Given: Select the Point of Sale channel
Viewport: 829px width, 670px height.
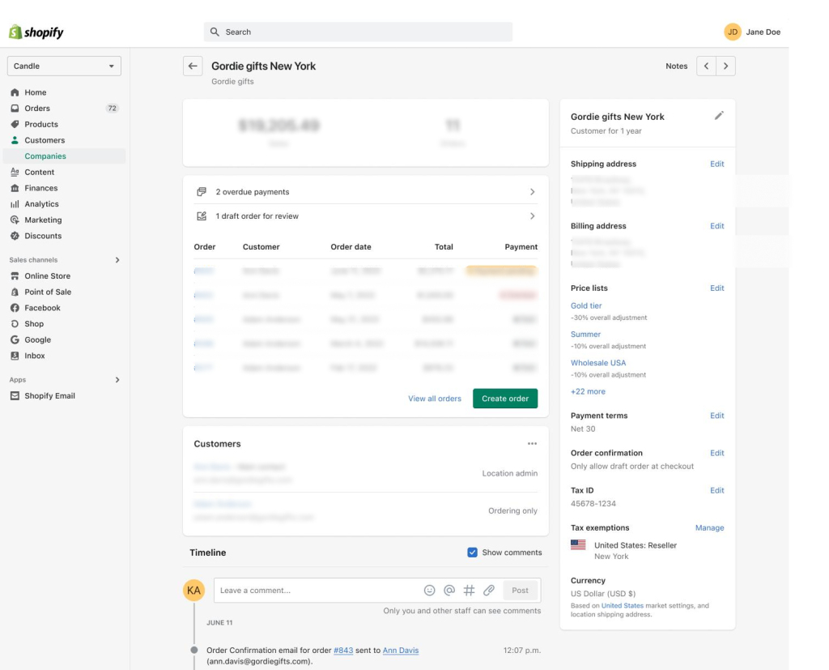Looking at the screenshot, I should [x=48, y=292].
